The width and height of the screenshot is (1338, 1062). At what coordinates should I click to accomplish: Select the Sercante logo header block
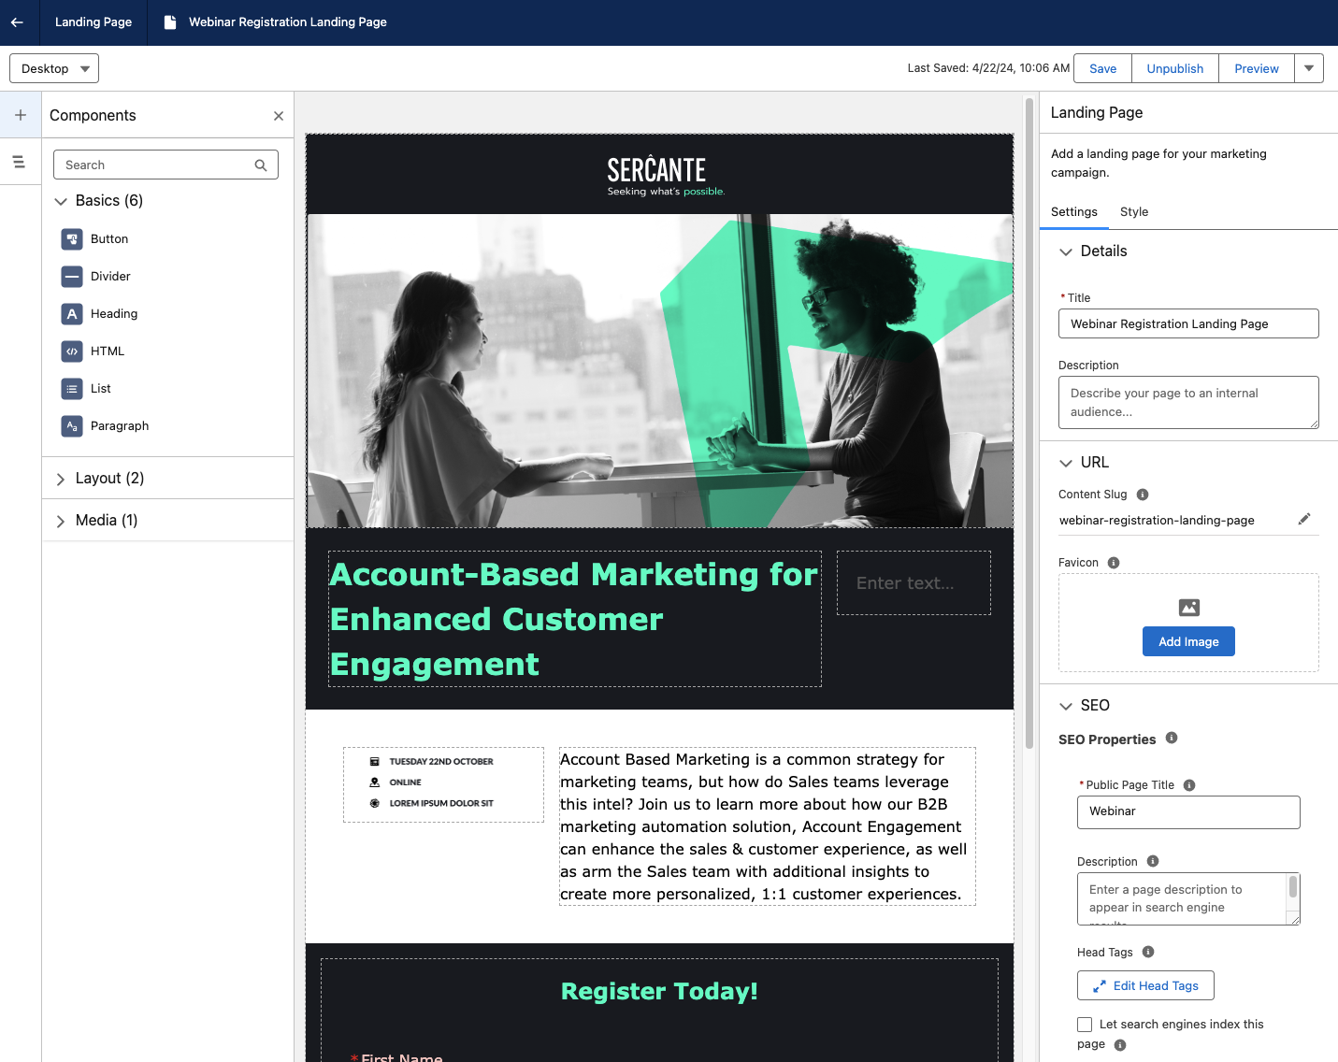tap(660, 175)
